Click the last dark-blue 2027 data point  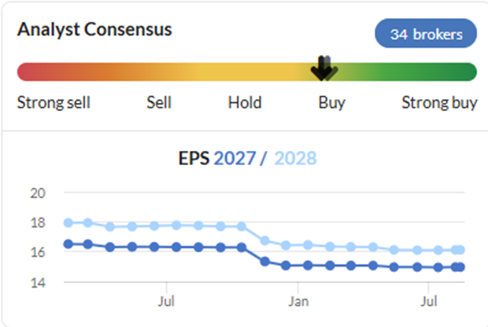click(460, 266)
